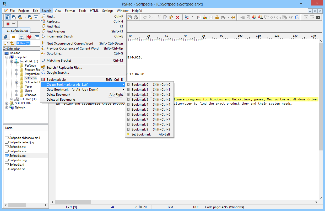Open the dropdown arrow next to Open icon
The image size is (325, 211).
(x=25, y=17)
